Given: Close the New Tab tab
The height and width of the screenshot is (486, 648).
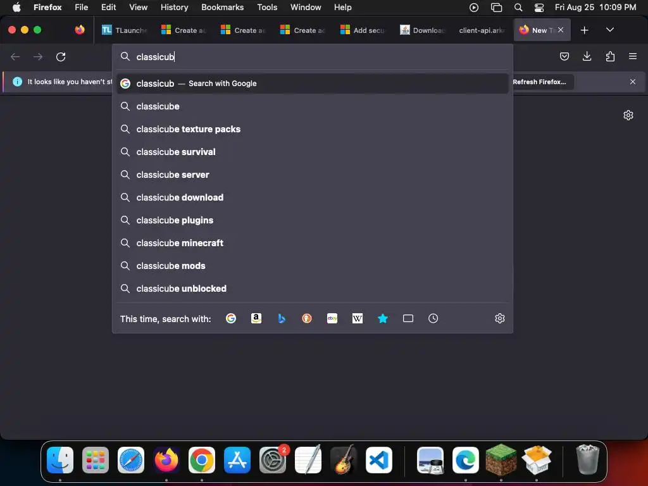Looking at the screenshot, I should point(561,30).
